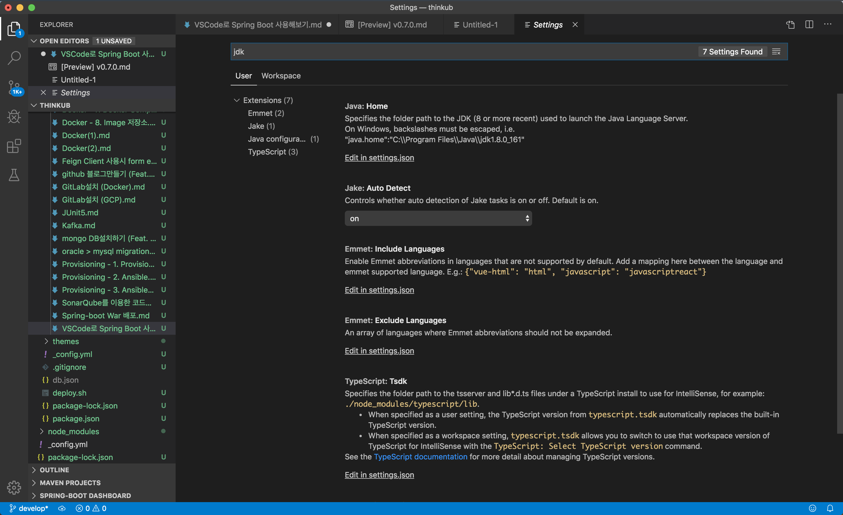Close the Settings editor tab

[x=575, y=25]
